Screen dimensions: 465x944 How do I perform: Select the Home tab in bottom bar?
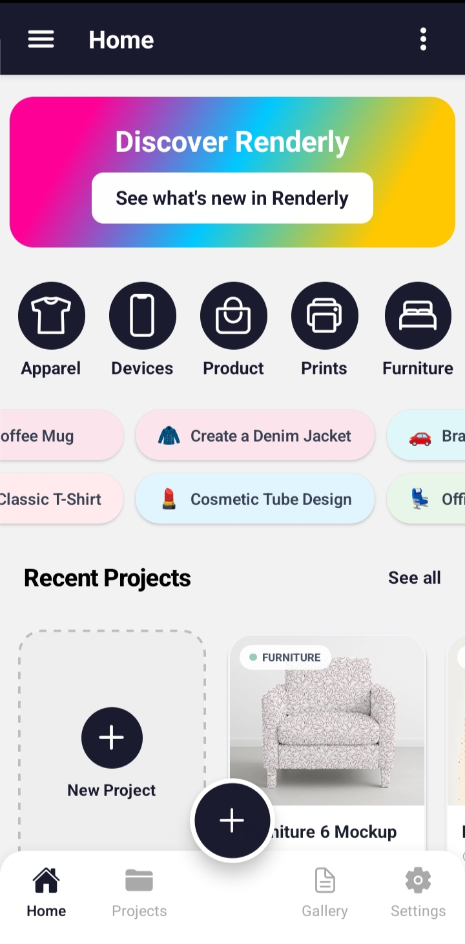click(46, 894)
